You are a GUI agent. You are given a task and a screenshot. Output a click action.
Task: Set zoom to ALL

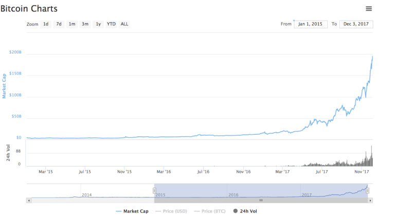pos(124,24)
